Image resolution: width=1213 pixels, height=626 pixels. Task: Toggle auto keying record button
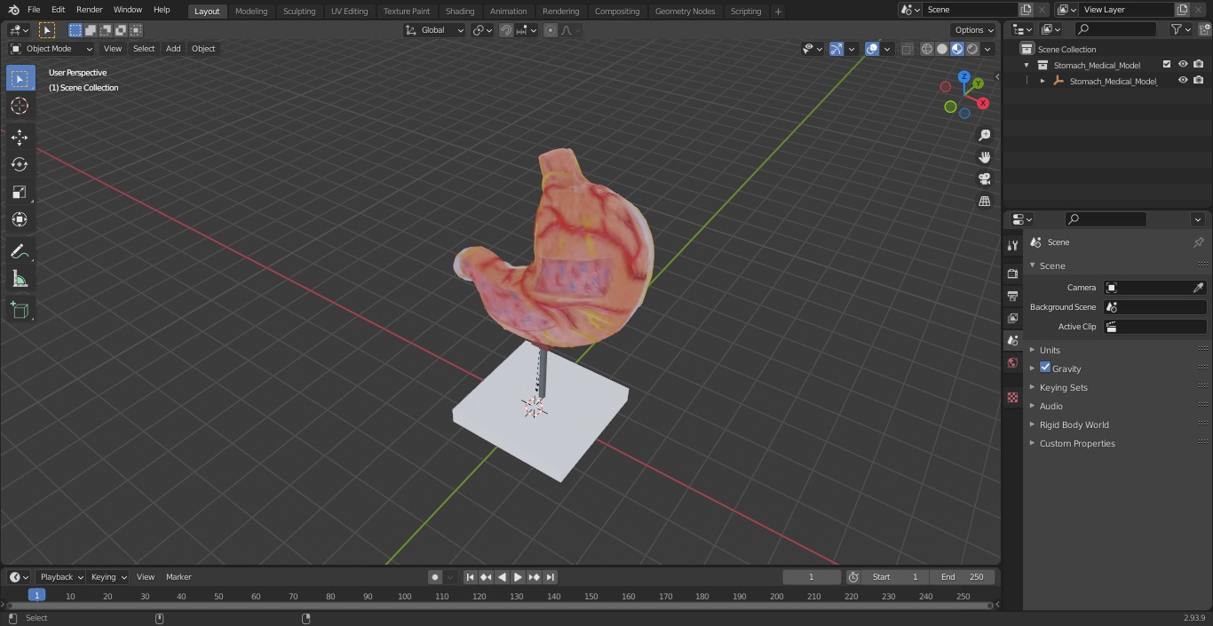pos(435,577)
